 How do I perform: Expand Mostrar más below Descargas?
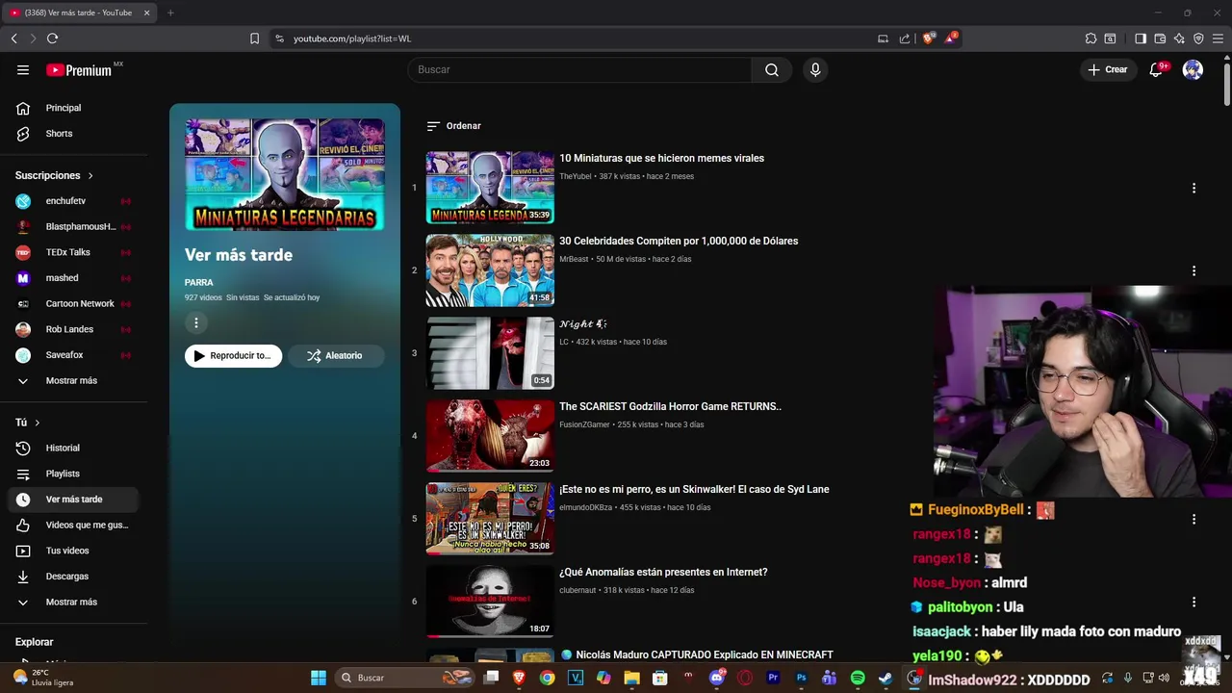coord(72,602)
